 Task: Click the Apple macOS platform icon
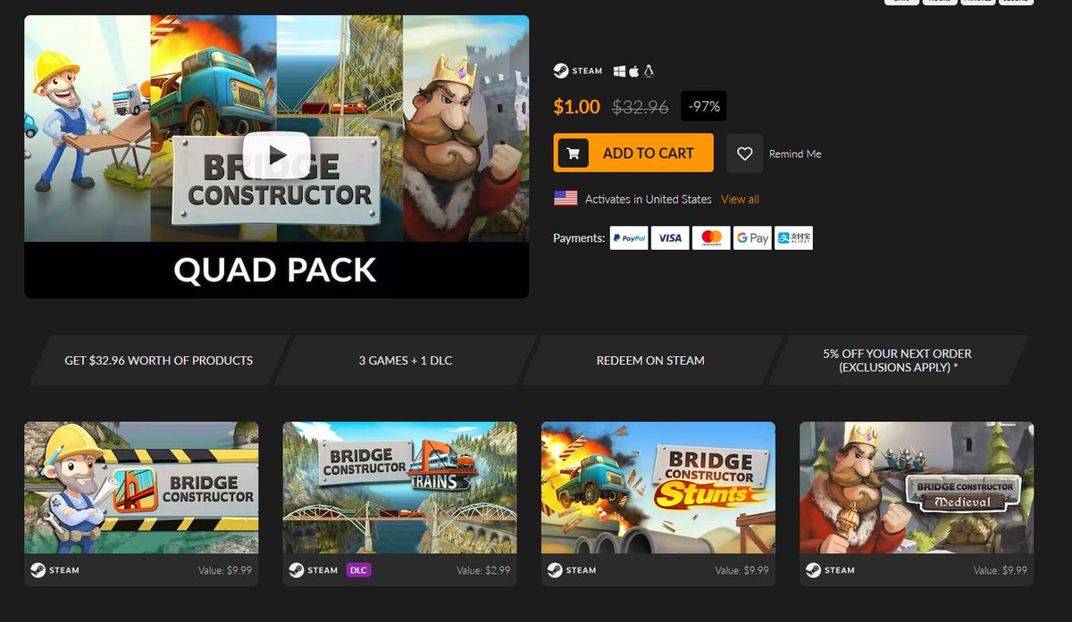pos(634,70)
